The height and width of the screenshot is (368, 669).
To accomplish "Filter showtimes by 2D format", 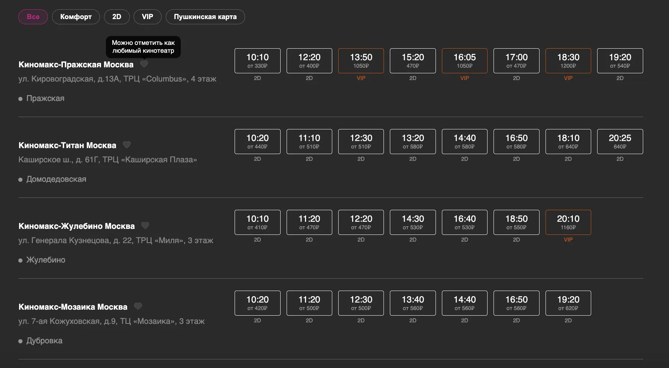I will (117, 17).
